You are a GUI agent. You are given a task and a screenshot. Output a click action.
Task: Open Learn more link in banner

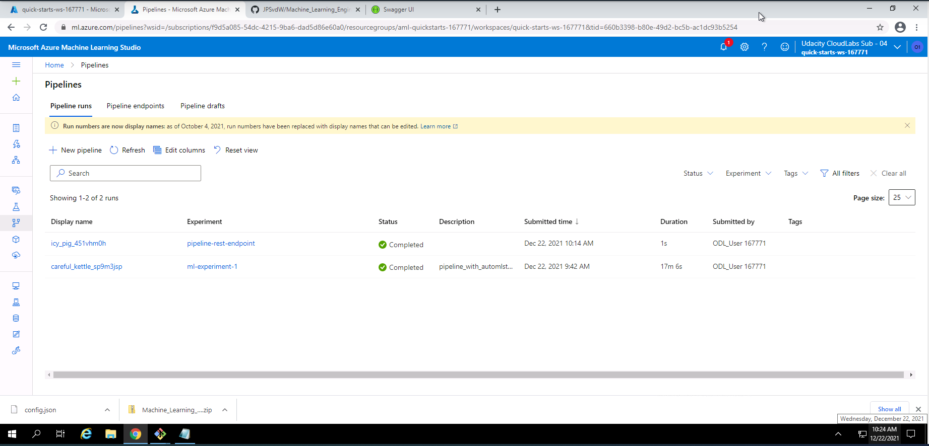click(439, 126)
